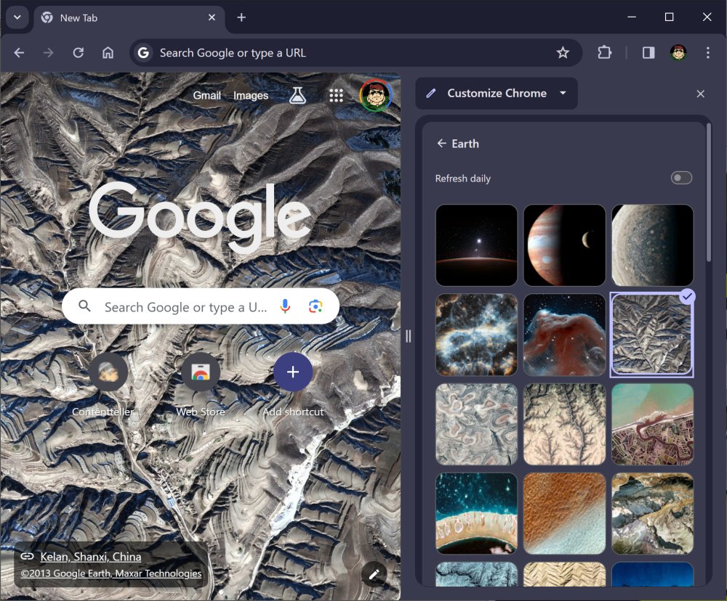
Task: Open the Customize Chrome panel dropdown
Action: tap(496, 94)
